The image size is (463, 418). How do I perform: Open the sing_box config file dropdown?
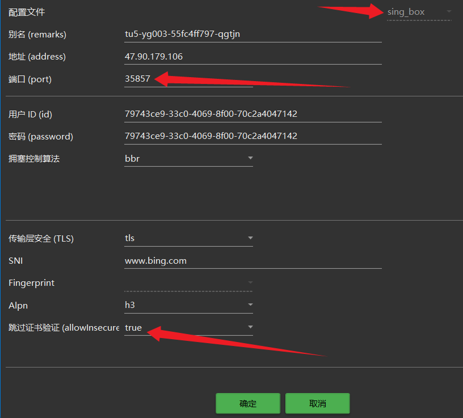pos(419,12)
